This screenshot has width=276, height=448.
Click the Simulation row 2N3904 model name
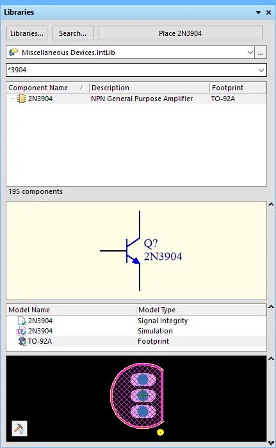[40, 331]
